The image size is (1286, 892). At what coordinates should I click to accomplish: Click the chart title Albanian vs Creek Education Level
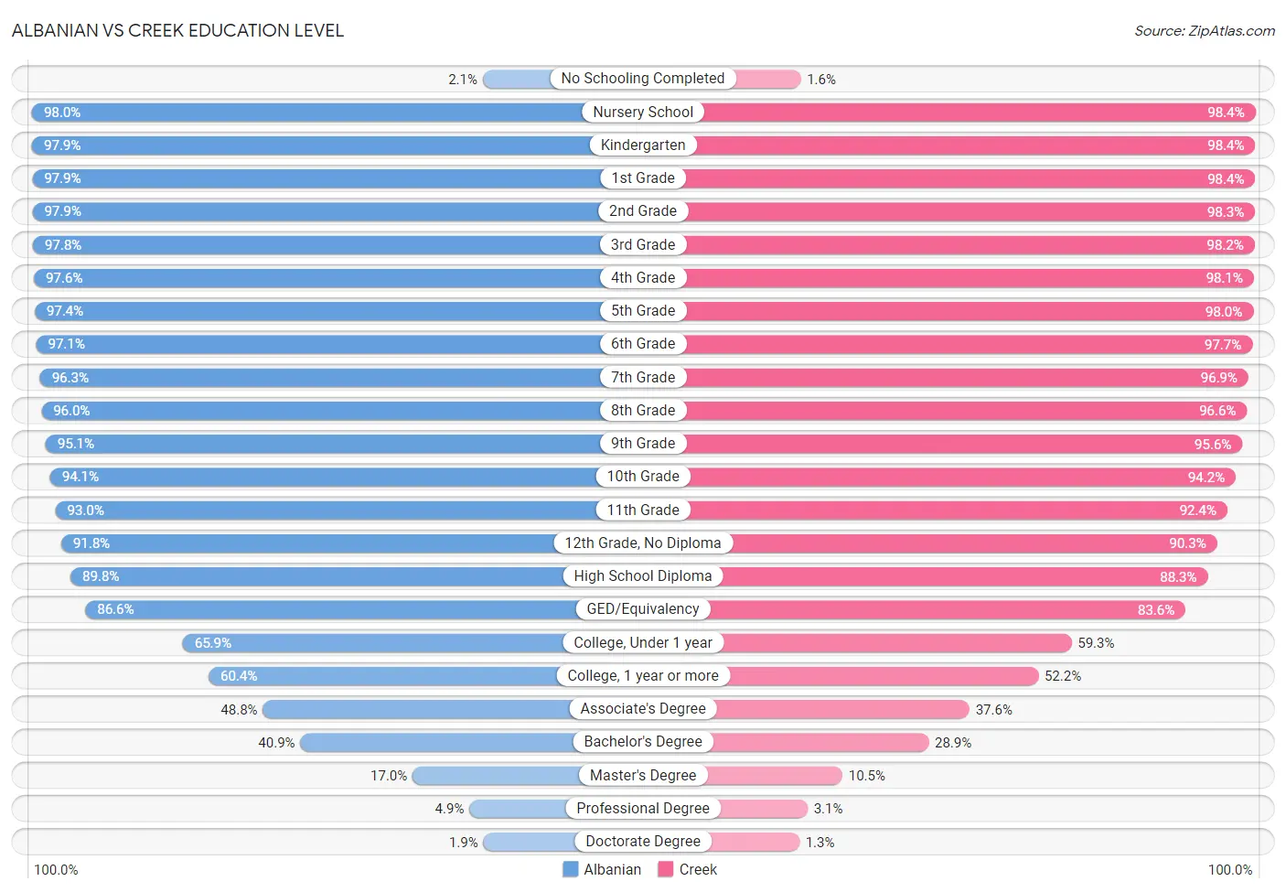click(x=177, y=30)
